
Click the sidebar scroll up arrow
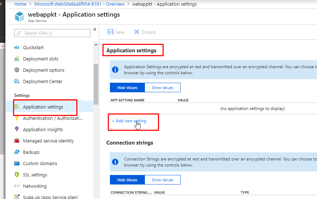[x=96, y=45]
